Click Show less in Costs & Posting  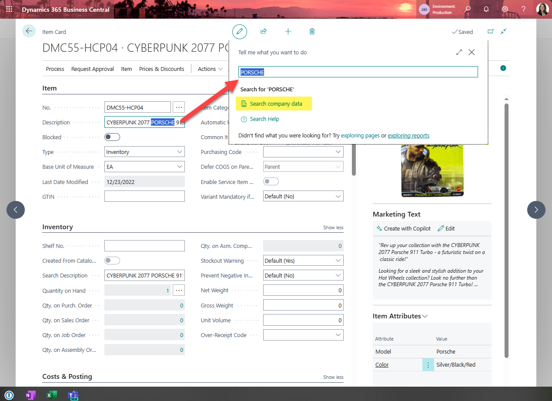pyautogui.click(x=333, y=377)
